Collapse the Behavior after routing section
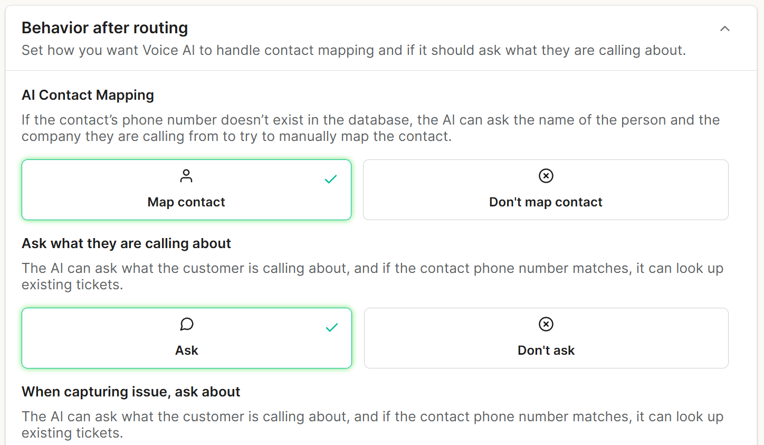The image size is (764, 445). tap(725, 29)
